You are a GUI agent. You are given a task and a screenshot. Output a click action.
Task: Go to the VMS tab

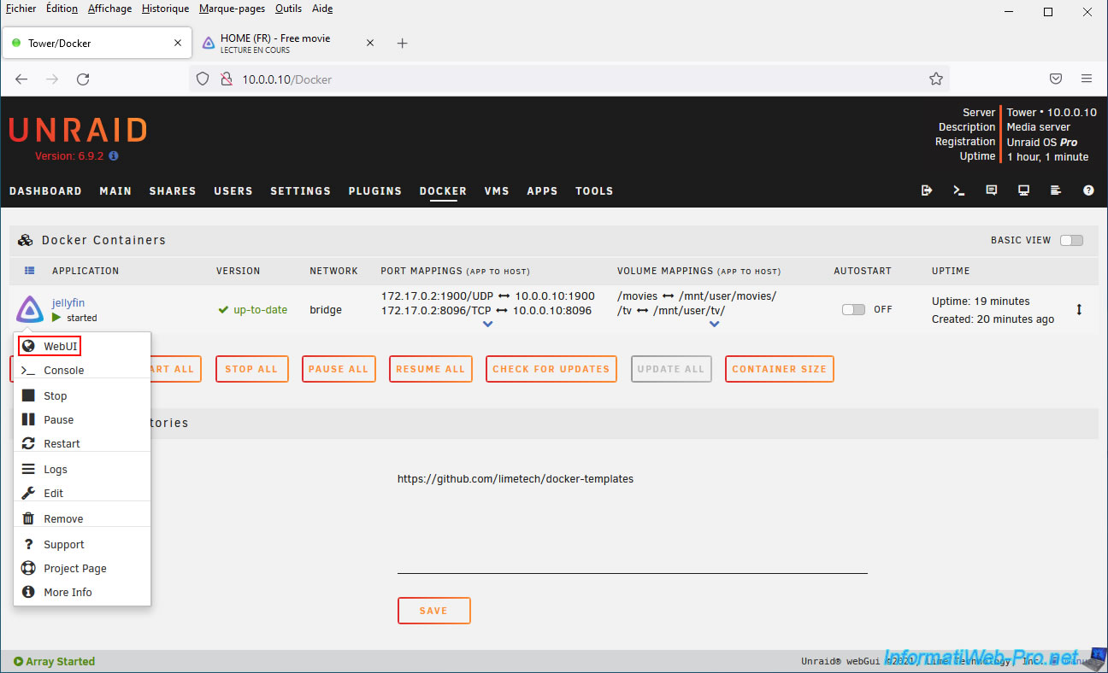(497, 191)
